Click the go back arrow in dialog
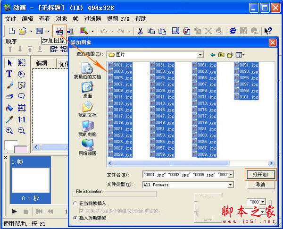The width and height of the screenshot is (283, 229). tap(213, 55)
